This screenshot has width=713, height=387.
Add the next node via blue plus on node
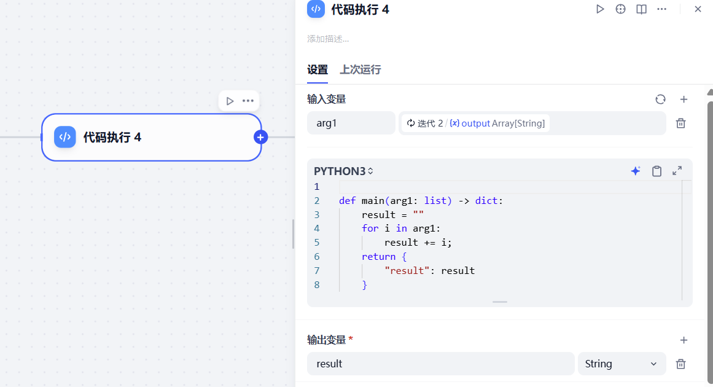pyautogui.click(x=260, y=138)
